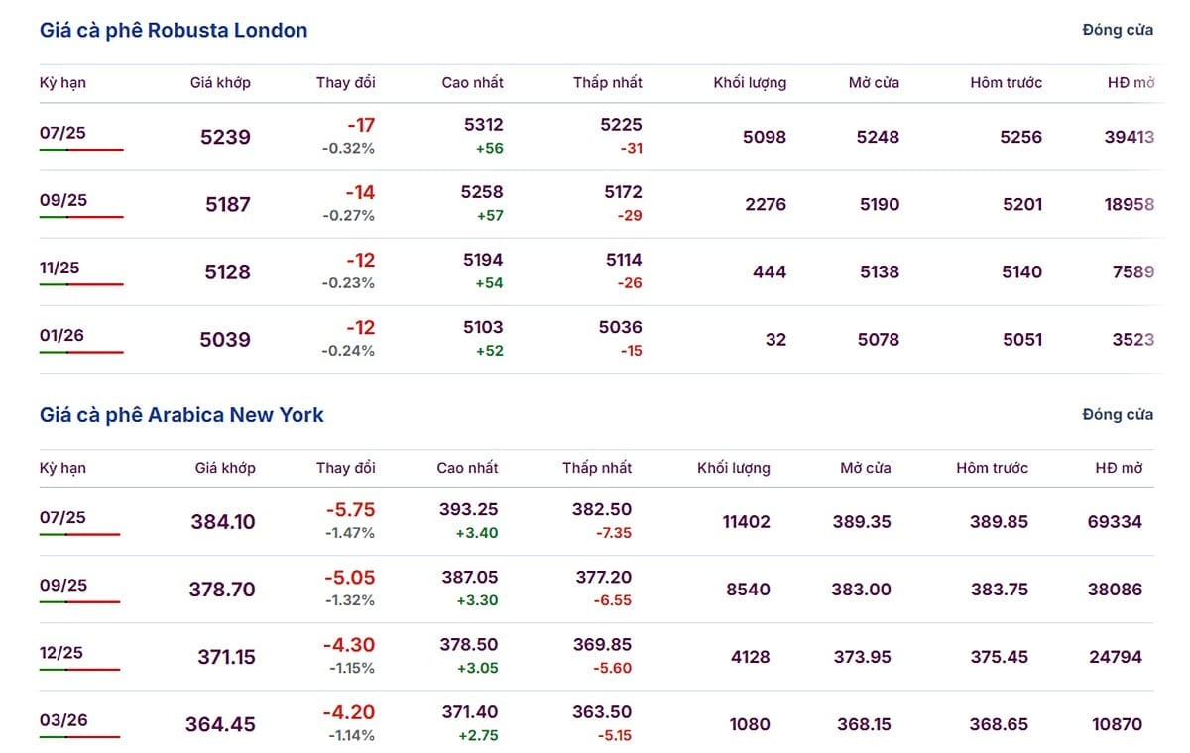Click the Arabica 07/25 matched price 384.10
Viewport: 1190px width, 753px height.
coord(222,522)
